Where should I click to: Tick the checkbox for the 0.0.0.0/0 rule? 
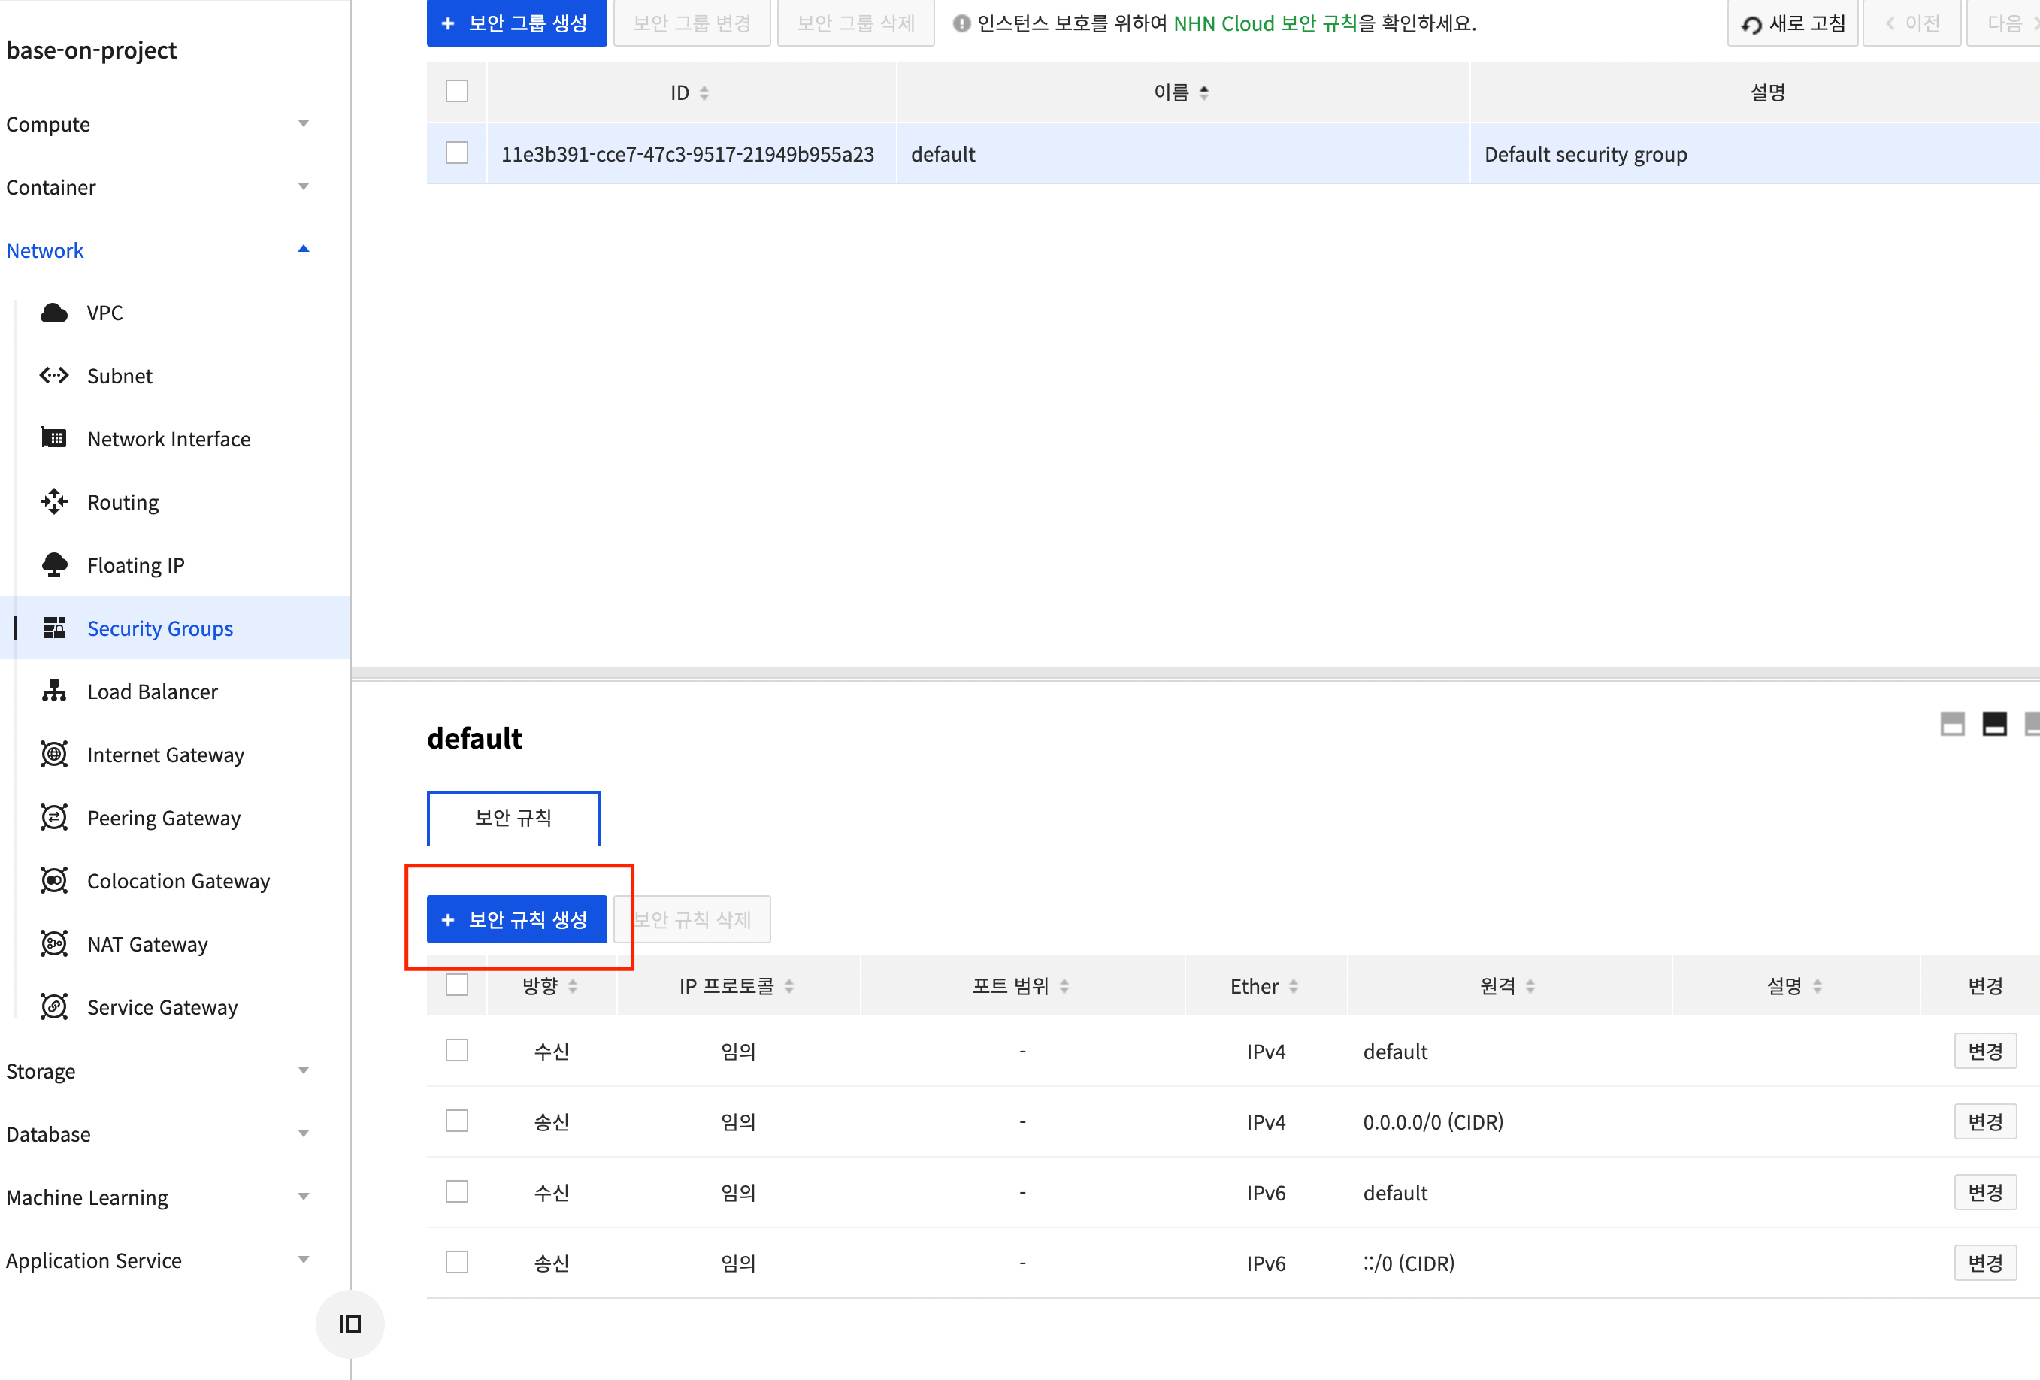click(456, 1121)
